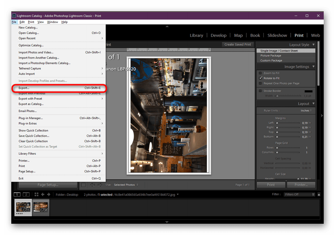Image resolution: width=335 pixels, height=235 pixels.
Task: Open the Edit menu
Action: pos(22,22)
